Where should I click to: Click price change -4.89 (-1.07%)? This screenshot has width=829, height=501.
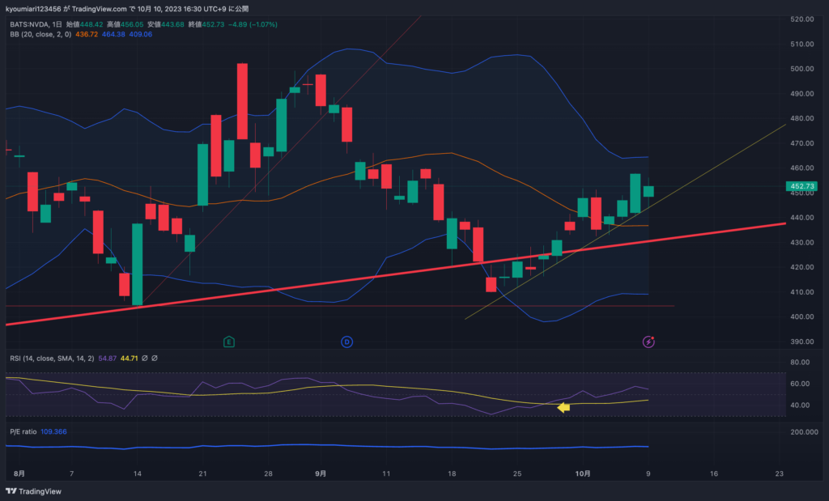pos(253,24)
